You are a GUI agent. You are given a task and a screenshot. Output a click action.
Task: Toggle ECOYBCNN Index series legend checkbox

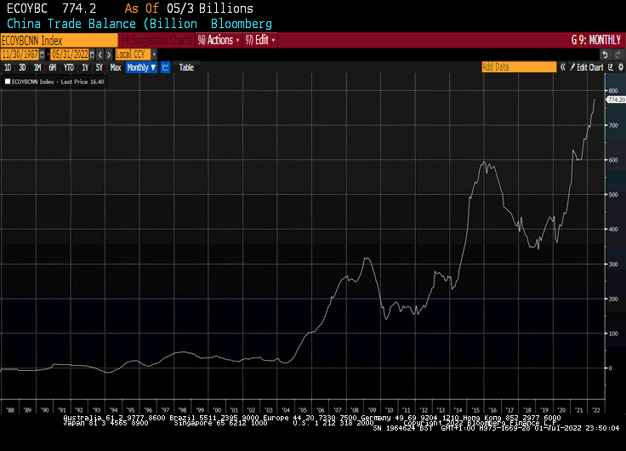point(8,82)
